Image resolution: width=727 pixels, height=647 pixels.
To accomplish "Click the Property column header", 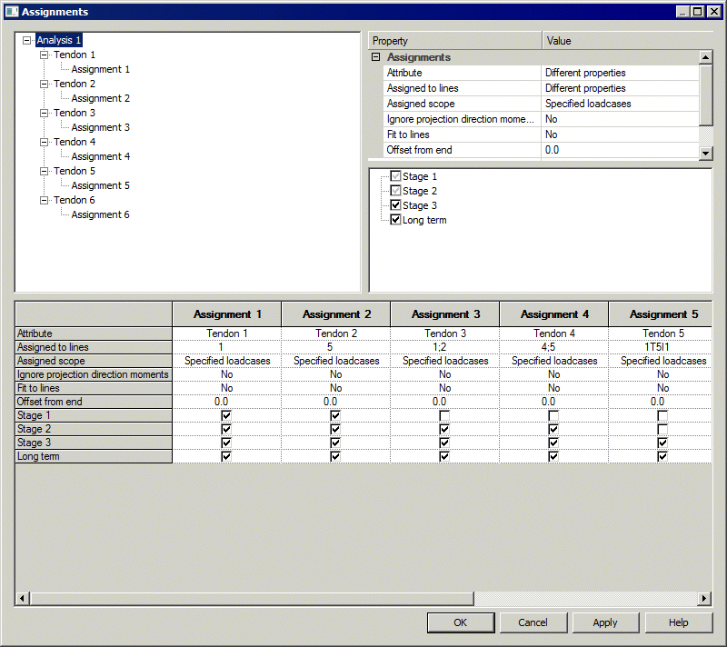I will (454, 41).
